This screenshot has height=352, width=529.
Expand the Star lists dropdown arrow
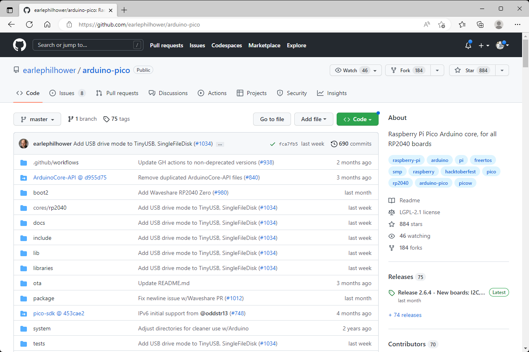(502, 70)
